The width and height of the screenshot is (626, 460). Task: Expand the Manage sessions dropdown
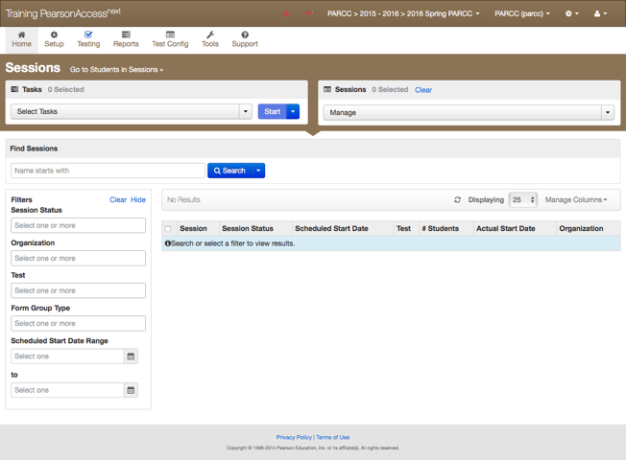point(607,113)
